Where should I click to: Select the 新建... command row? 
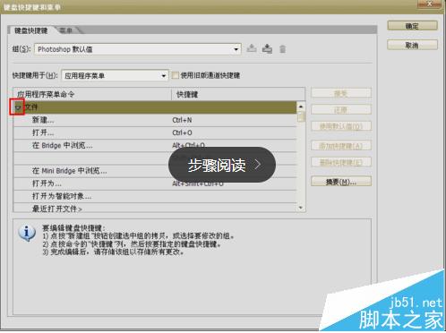tap(155, 120)
